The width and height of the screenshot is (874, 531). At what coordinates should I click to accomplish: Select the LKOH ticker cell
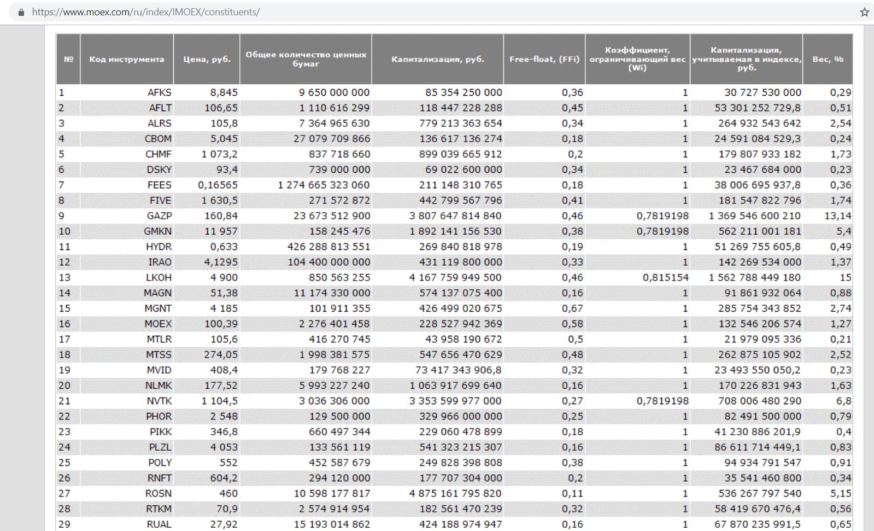pyautogui.click(x=159, y=278)
